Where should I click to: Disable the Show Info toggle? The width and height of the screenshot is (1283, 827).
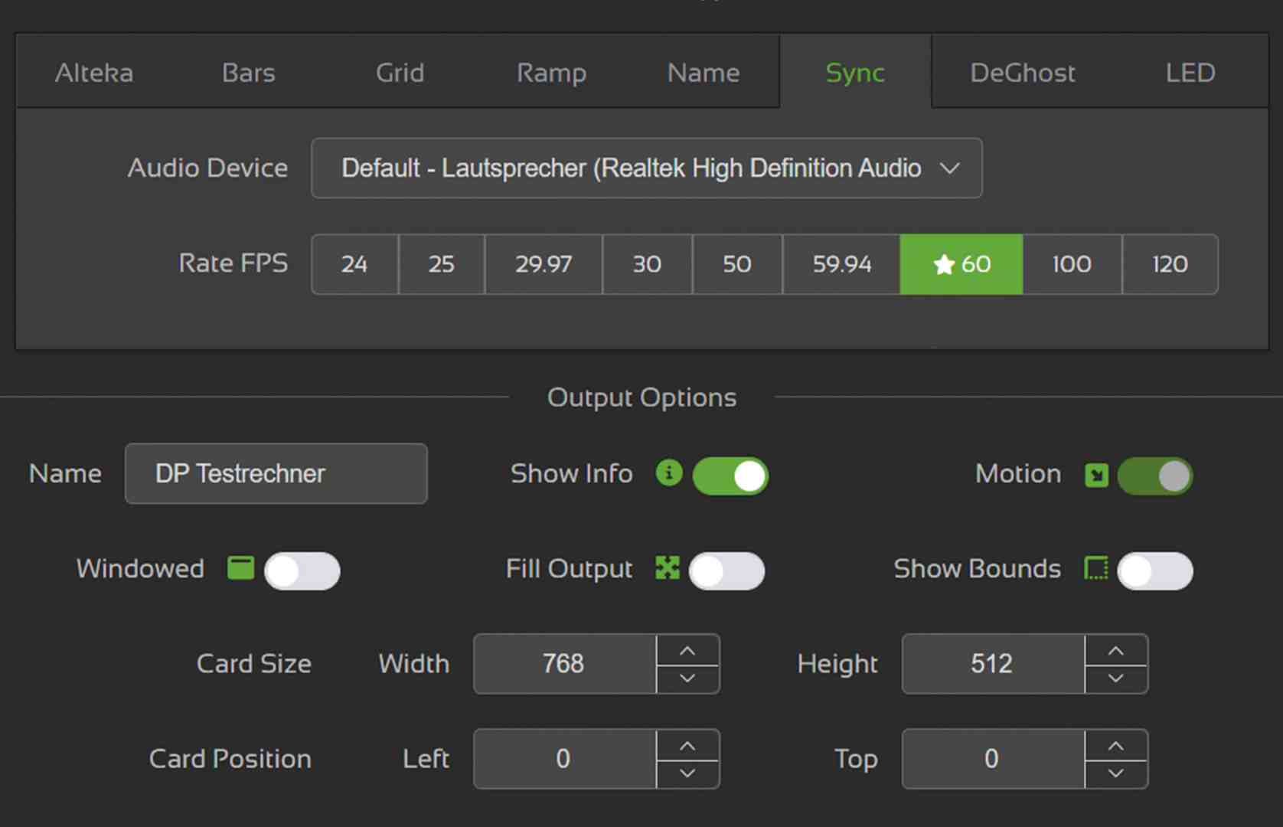click(x=730, y=475)
